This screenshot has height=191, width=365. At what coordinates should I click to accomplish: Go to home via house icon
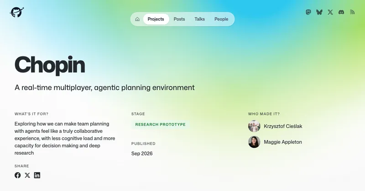[137, 19]
